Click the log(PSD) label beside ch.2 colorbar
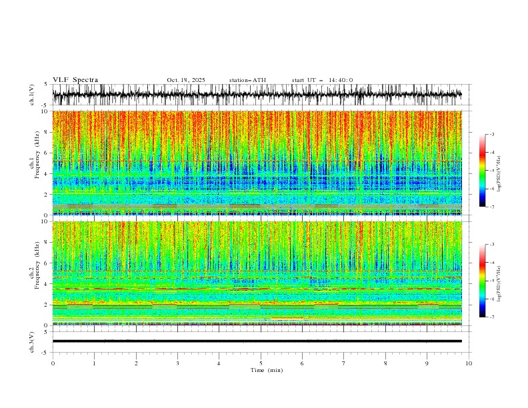 pos(499,283)
